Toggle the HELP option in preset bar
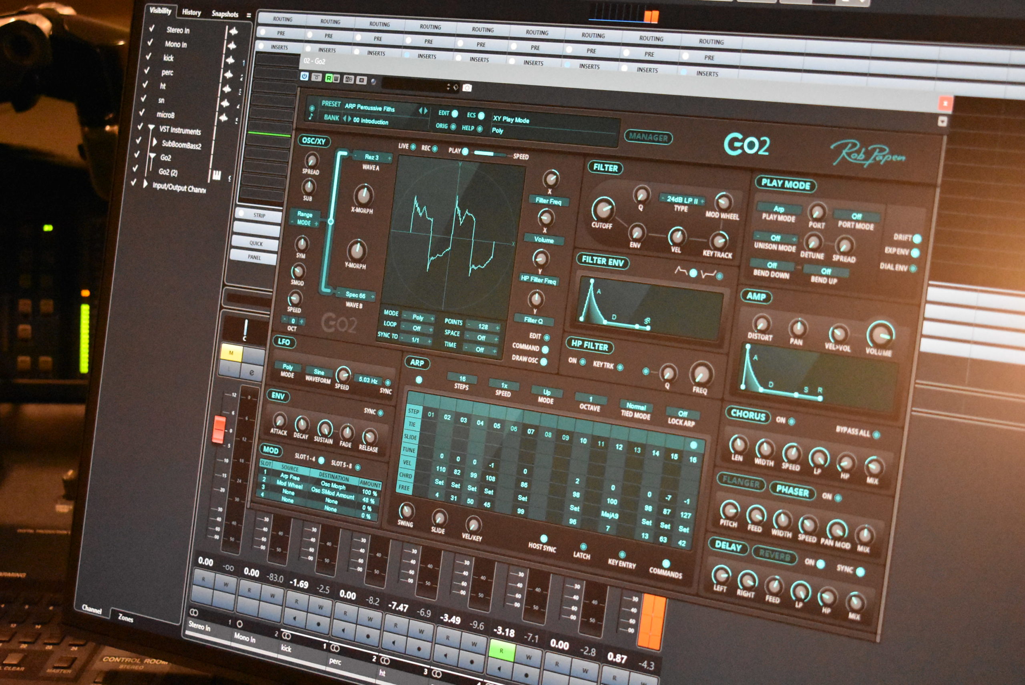 [479, 129]
